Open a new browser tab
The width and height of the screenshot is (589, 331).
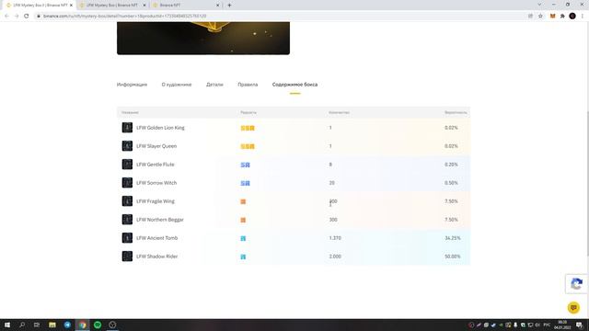229,6
